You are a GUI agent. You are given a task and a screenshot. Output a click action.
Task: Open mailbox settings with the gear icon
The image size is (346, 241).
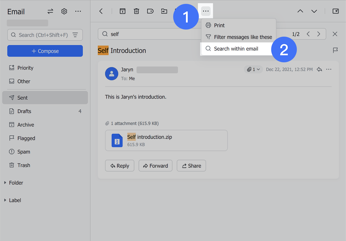pyautogui.click(x=64, y=11)
